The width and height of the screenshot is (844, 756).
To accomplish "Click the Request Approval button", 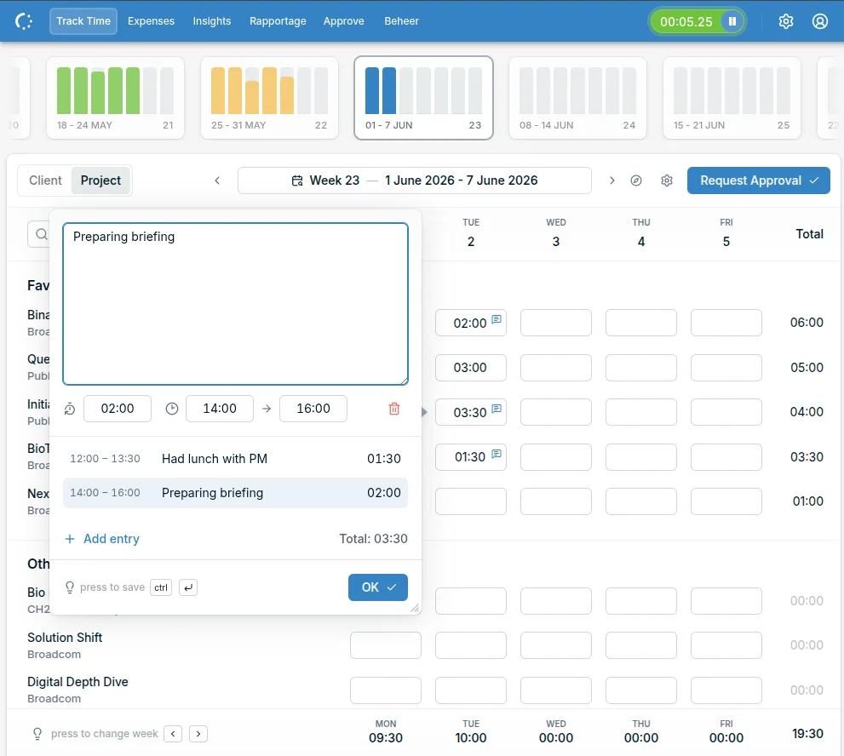I will tap(759, 180).
